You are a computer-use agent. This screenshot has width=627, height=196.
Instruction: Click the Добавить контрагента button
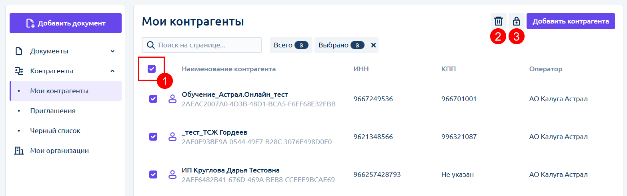coord(571,21)
